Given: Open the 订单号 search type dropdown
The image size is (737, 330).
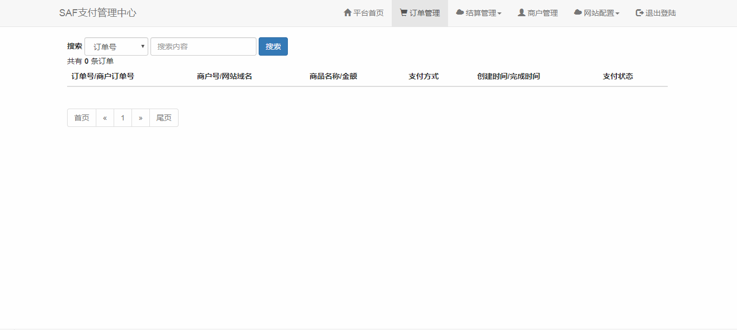Looking at the screenshot, I should 116,46.
